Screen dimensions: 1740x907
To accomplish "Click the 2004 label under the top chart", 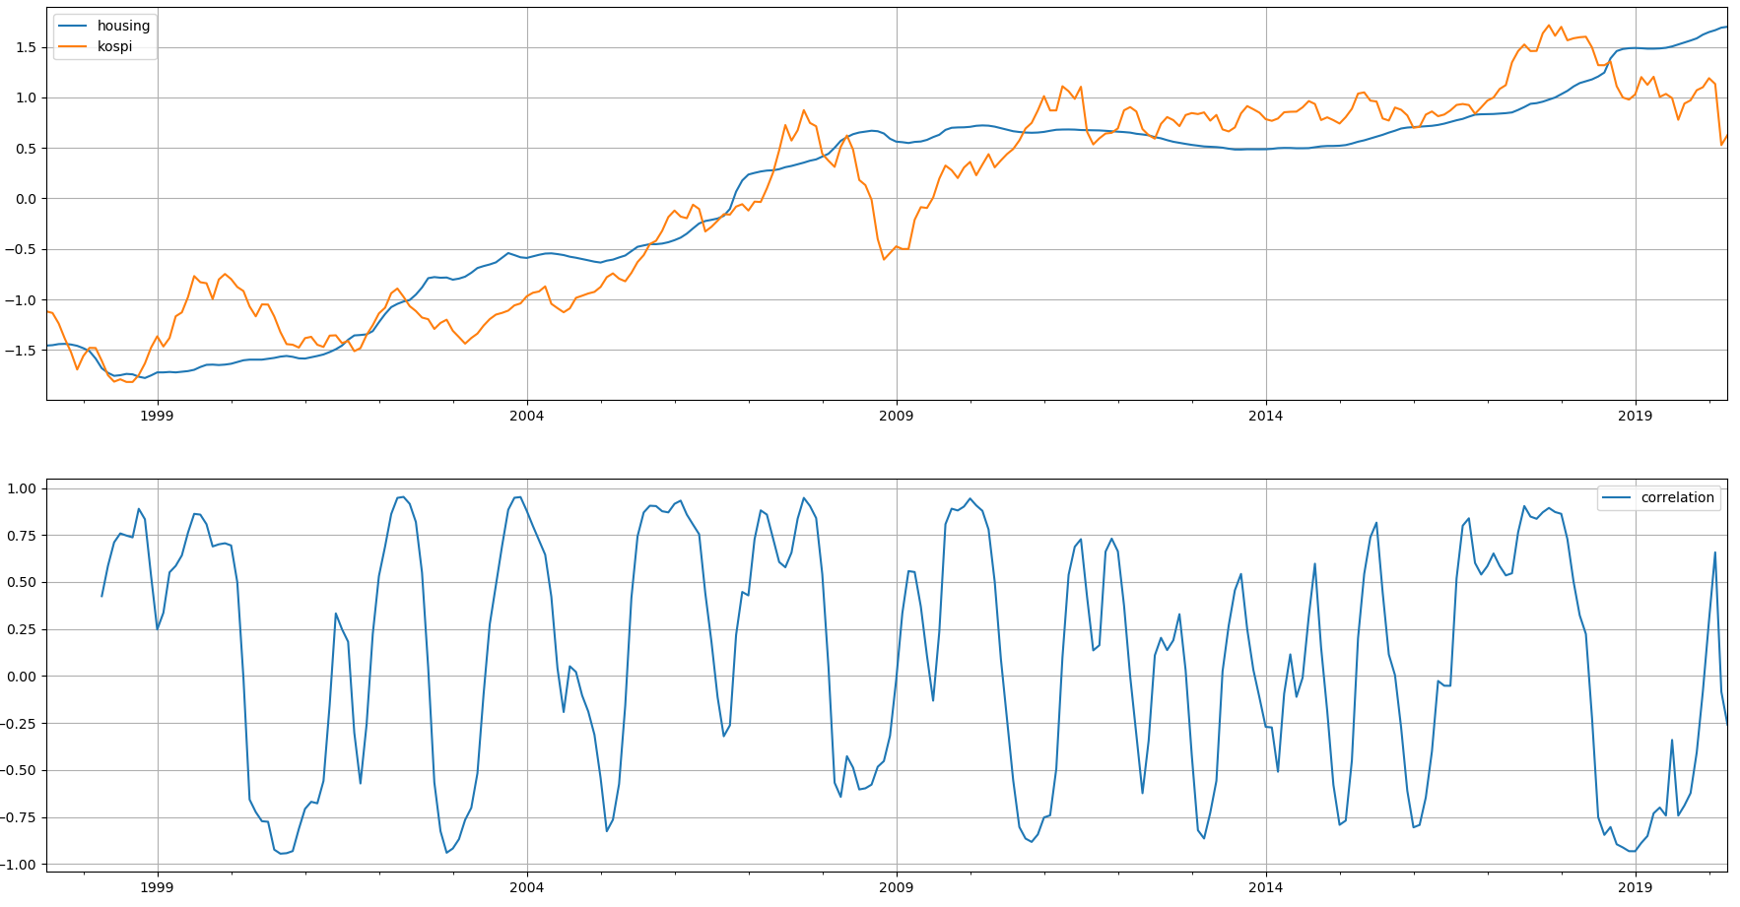I will 526,416.
